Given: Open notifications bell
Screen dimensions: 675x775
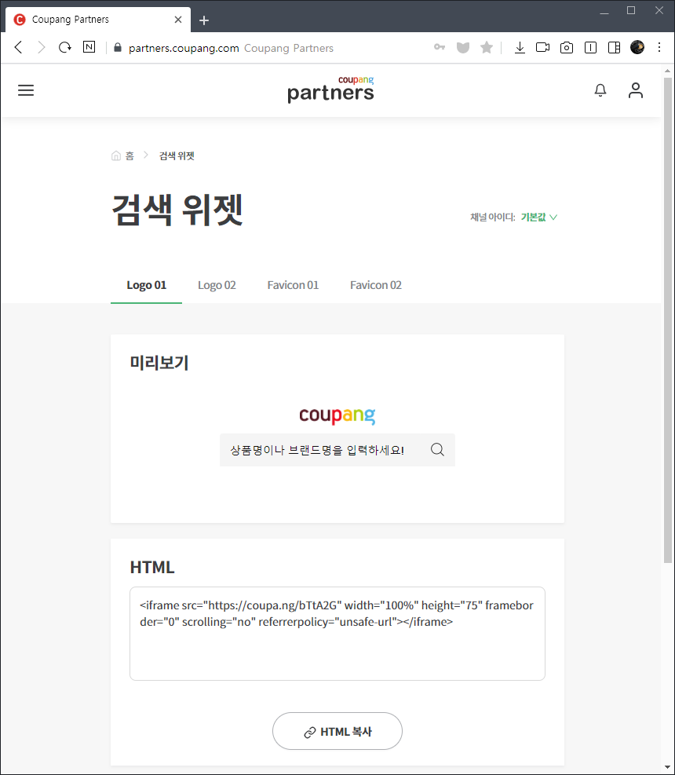Looking at the screenshot, I should click(600, 90).
